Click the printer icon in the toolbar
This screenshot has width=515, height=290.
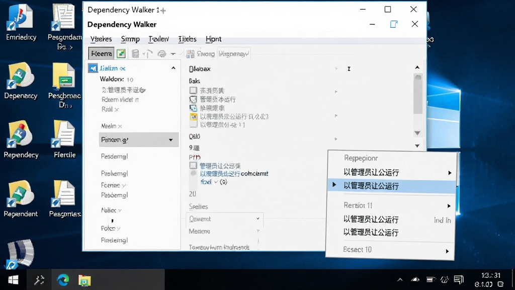[161, 53]
